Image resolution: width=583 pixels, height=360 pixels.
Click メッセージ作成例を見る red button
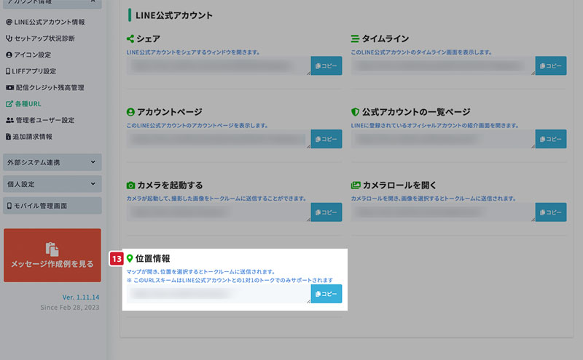52,255
